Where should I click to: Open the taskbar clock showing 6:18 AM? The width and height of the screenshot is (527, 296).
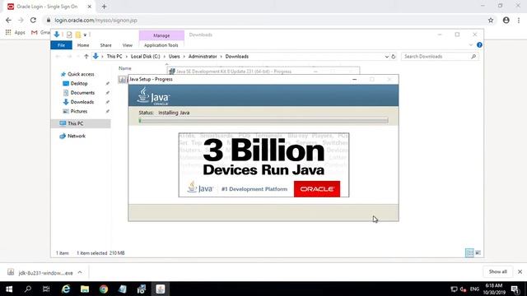[494, 289]
